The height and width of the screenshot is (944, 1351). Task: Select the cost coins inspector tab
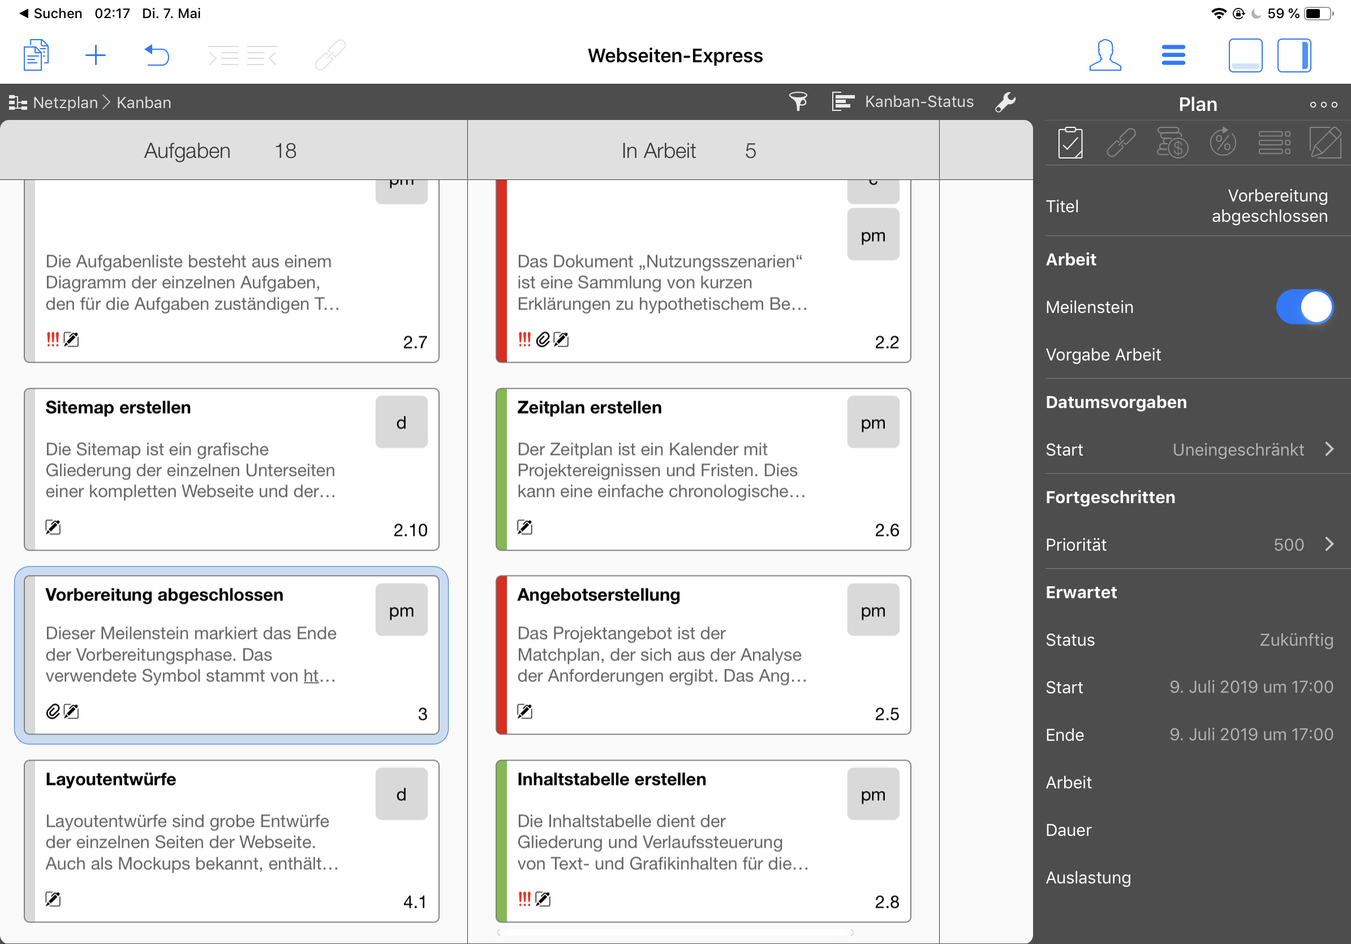coord(1172,143)
